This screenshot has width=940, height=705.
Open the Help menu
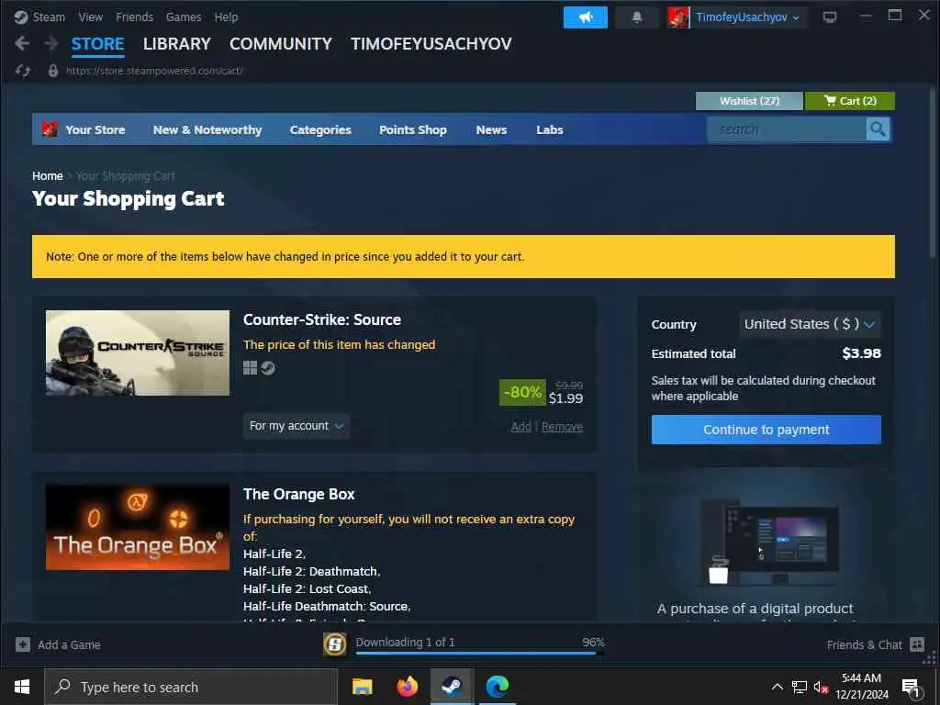[226, 17]
